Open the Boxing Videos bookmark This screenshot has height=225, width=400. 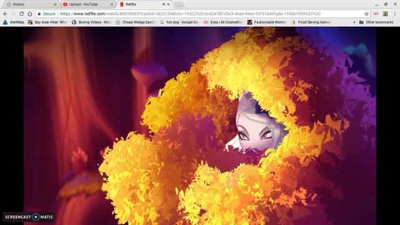(91, 22)
